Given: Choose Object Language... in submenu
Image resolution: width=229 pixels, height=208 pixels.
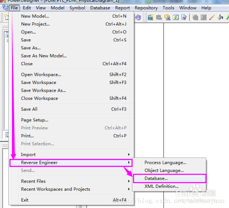Looking at the screenshot, I should [x=169, y=171].
